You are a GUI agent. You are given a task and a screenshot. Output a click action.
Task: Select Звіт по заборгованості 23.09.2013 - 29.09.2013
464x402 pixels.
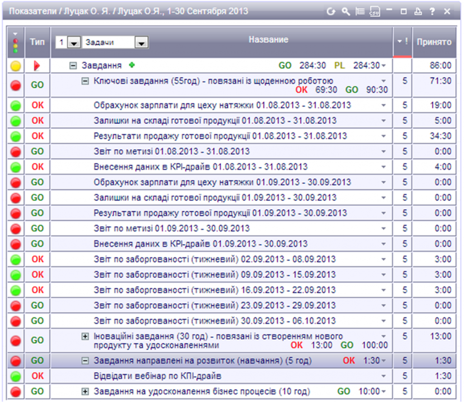point(215,305)
